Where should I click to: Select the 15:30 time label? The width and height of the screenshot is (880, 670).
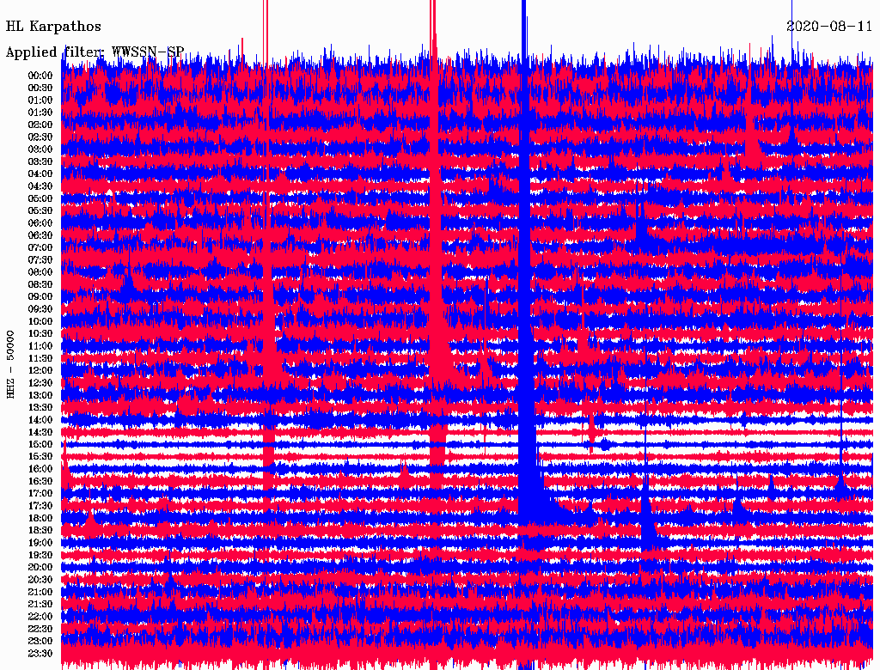click(x=40, y=457)
